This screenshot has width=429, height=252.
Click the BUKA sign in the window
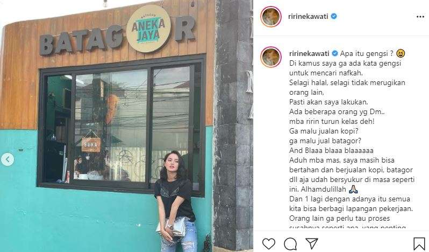tap(91, 144)
